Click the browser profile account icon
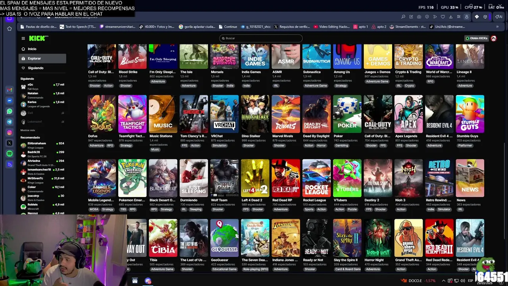The image size is (508, 286). pos(467,17)
